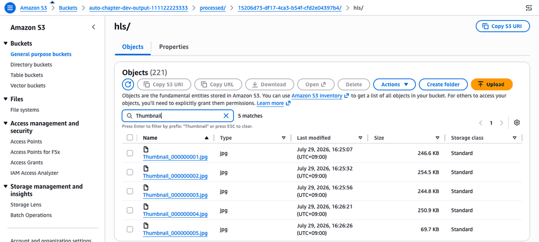
Task: Focus the prefix search field
Action: (178, 116)
